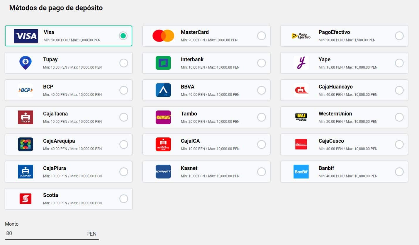
Task: Click the blue BBVA logo
Action: 163,90
